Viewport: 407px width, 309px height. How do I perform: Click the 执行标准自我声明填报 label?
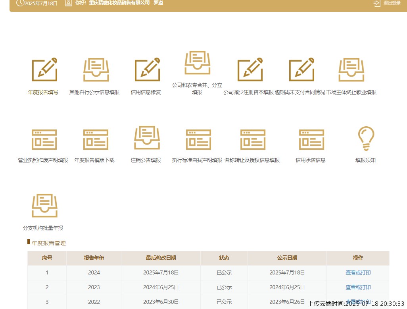point(197,160)
